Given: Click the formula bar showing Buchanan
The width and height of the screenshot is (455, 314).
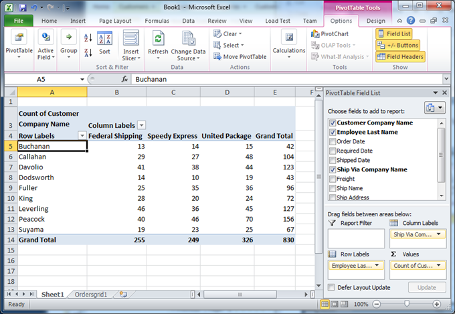Looking at the screenshot, I should coord(287,79).
